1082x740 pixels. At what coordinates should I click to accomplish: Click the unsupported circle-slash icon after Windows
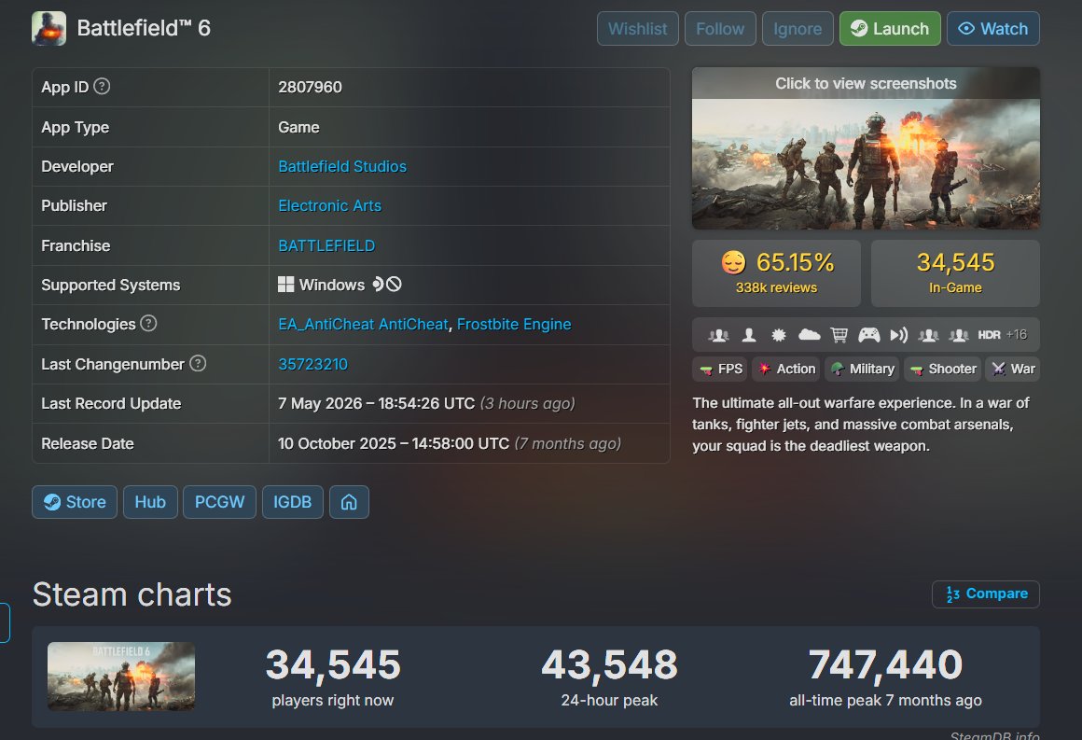(394, 284)
